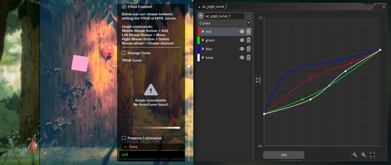Tick the Preserve Luminance checkbox

(124, 138)
